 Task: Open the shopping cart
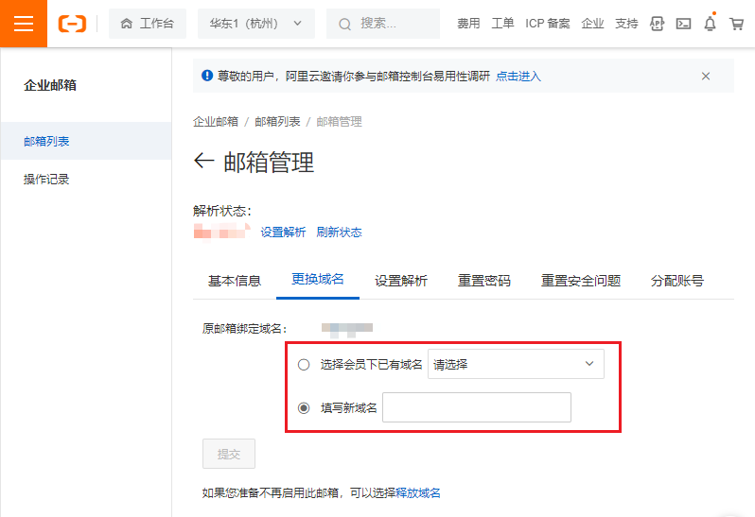click(x=736, y=24)
